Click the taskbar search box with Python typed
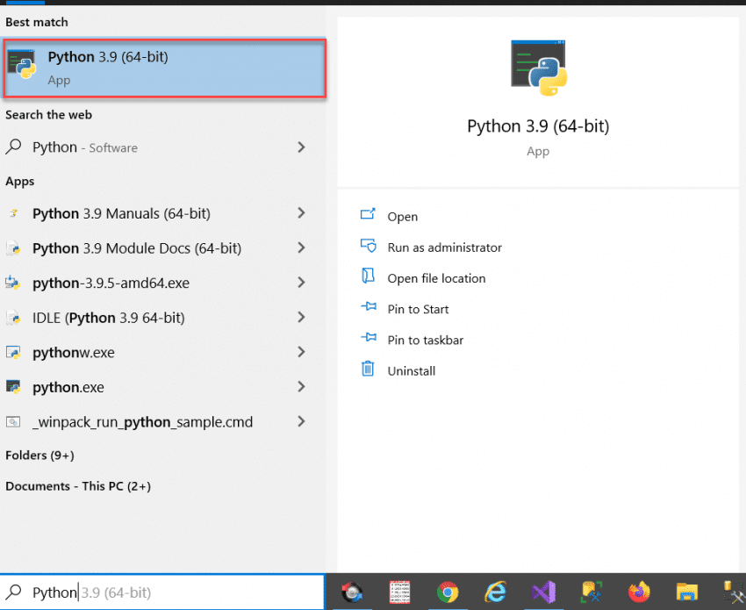 click(162, 592)
